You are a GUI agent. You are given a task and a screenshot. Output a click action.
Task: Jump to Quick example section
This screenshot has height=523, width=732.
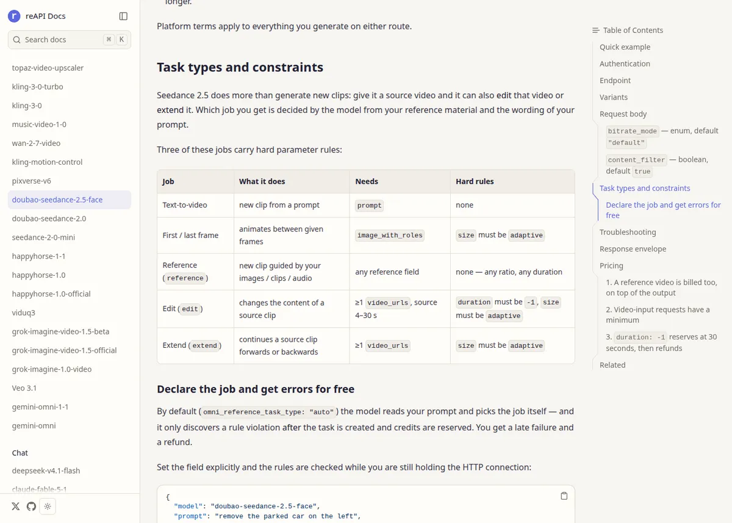625,47
